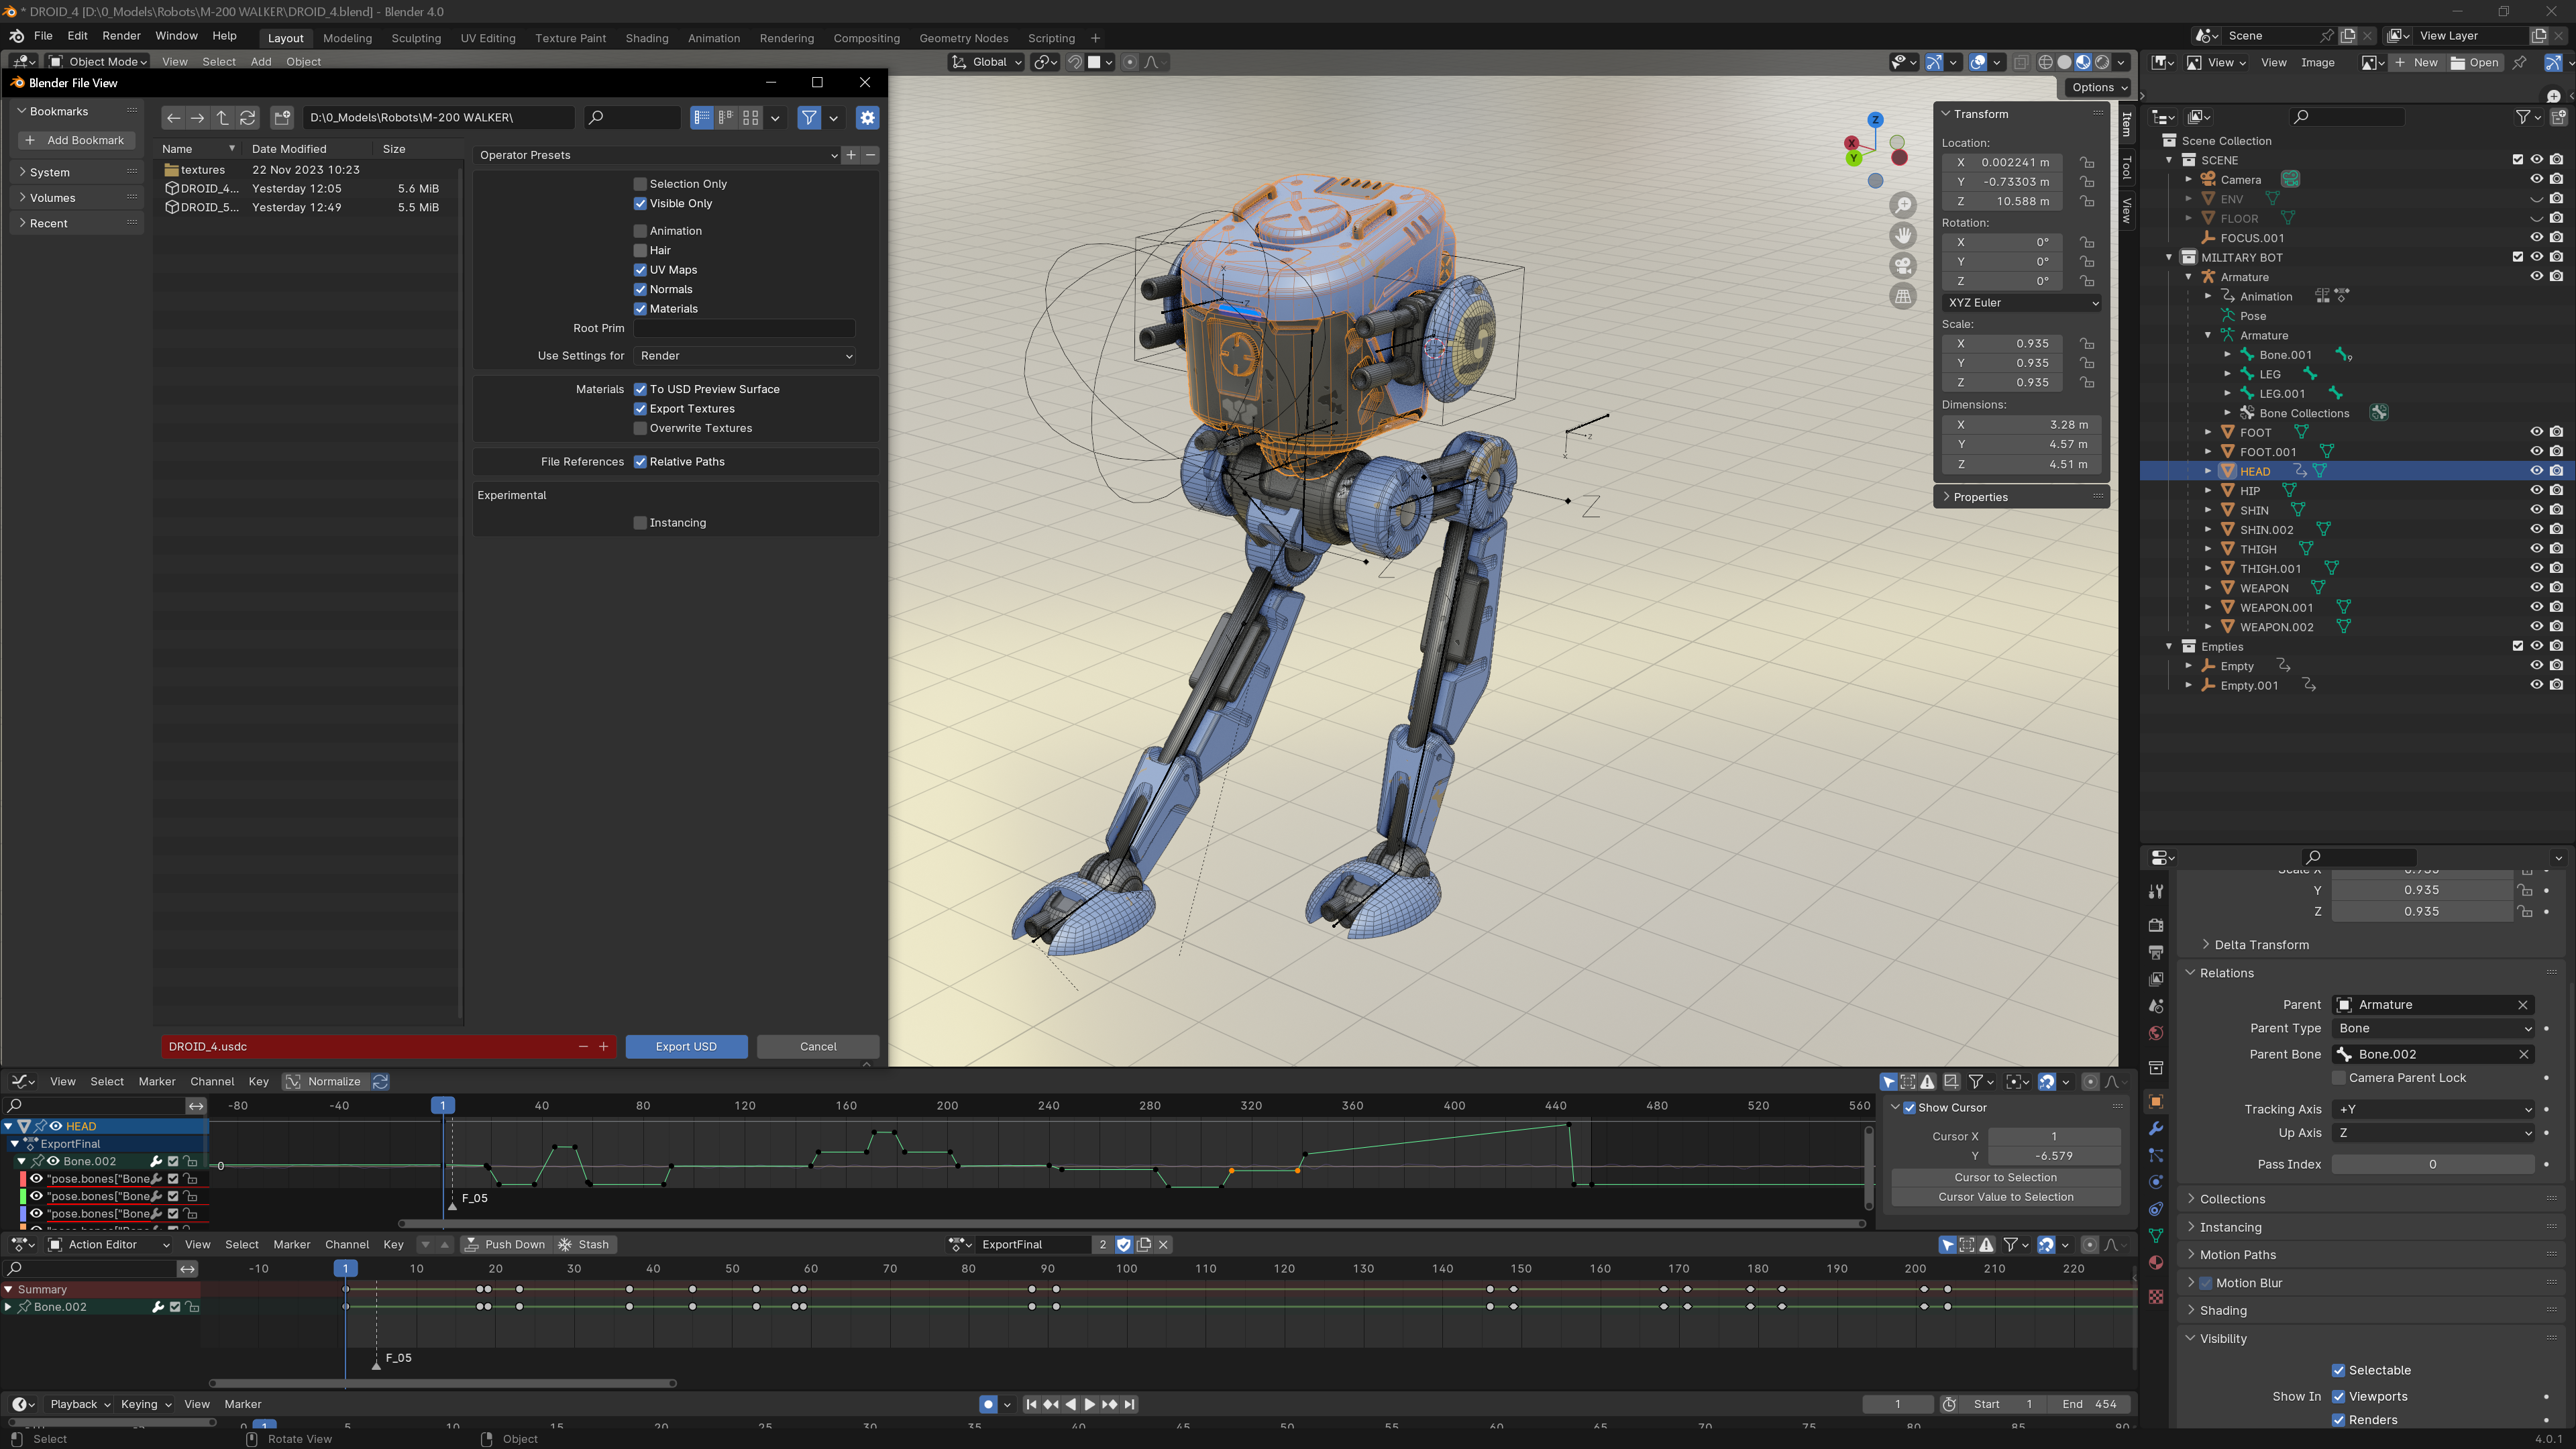Viewport: 2576px width, 1449px height.
Task: Expand Delta Transform panel
Action: [2260, 945]
